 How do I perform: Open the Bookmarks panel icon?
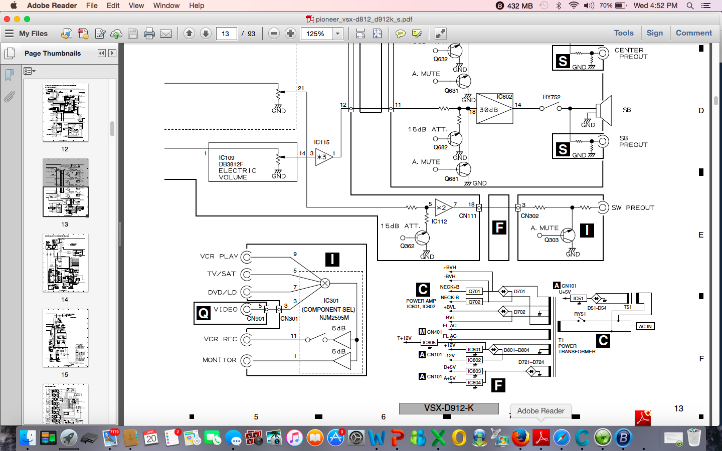pyautogui.click(x=9, y=75)
